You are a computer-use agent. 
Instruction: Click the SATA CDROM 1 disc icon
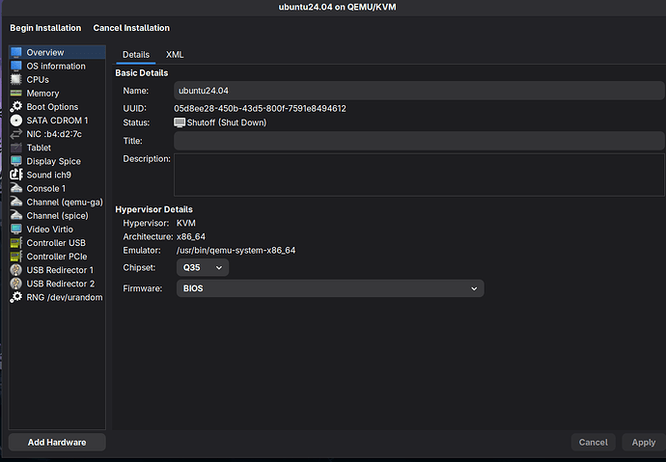pyautogui.click(x=16, y=121)
